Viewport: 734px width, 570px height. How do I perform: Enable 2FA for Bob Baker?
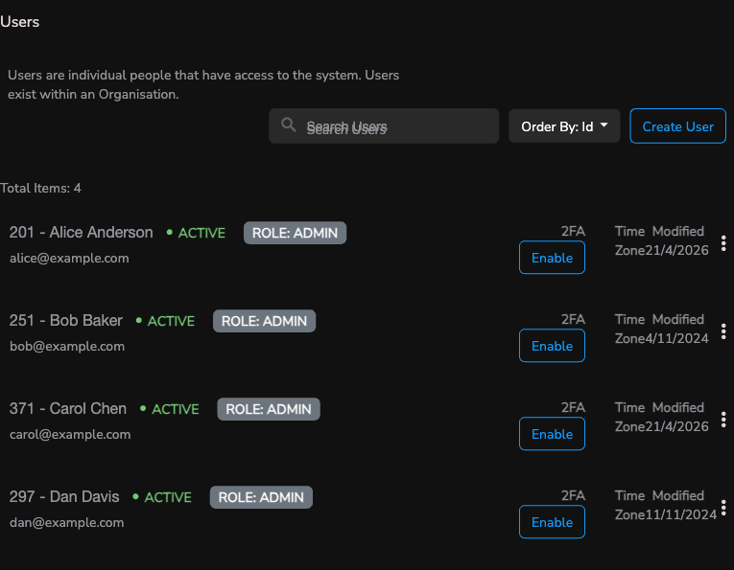point(552,346)
